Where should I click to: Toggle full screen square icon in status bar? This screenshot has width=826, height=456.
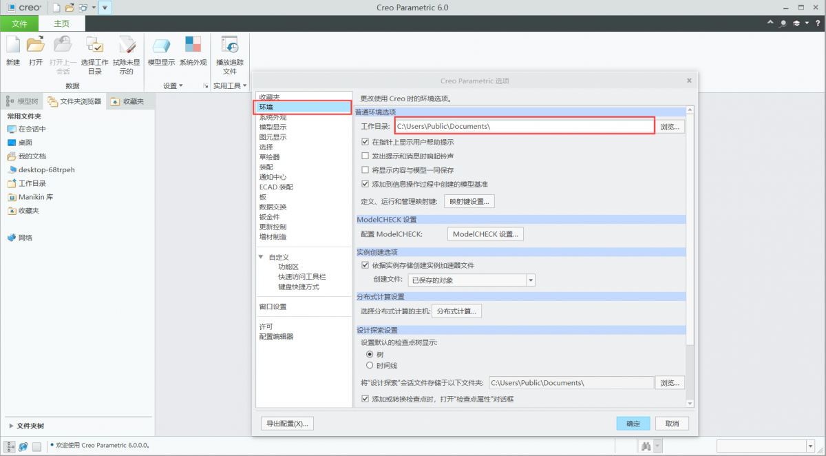pos(36,446)
